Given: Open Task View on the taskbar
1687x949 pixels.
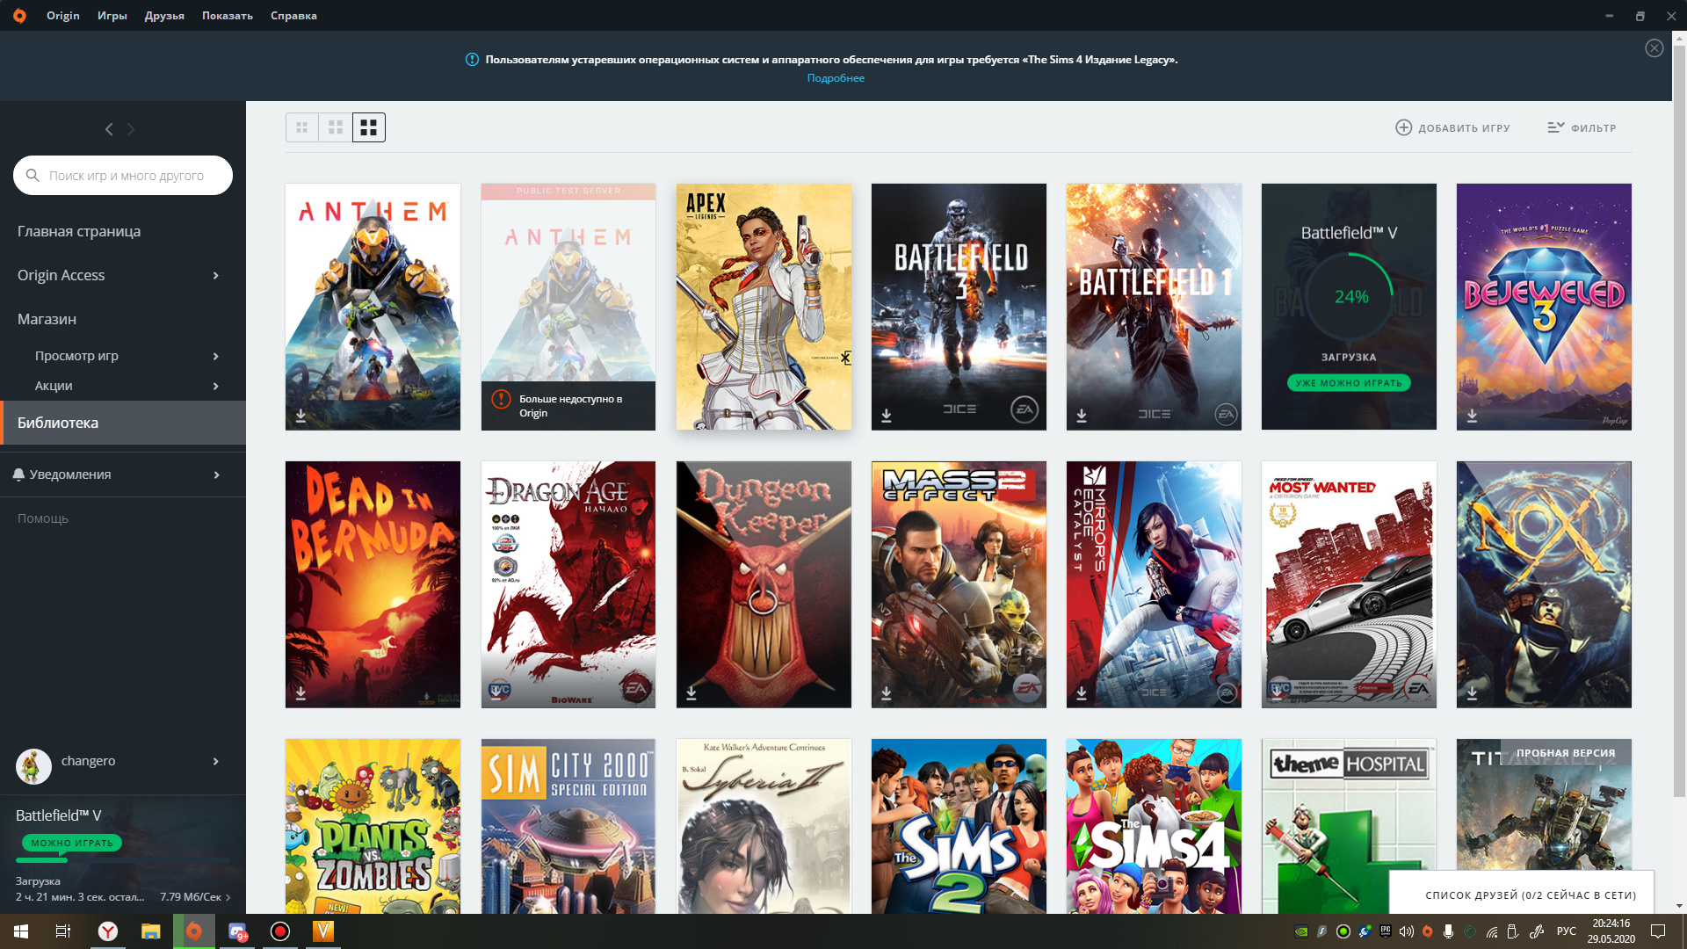Looking at the screenshot, I should [x=63, y=931].
